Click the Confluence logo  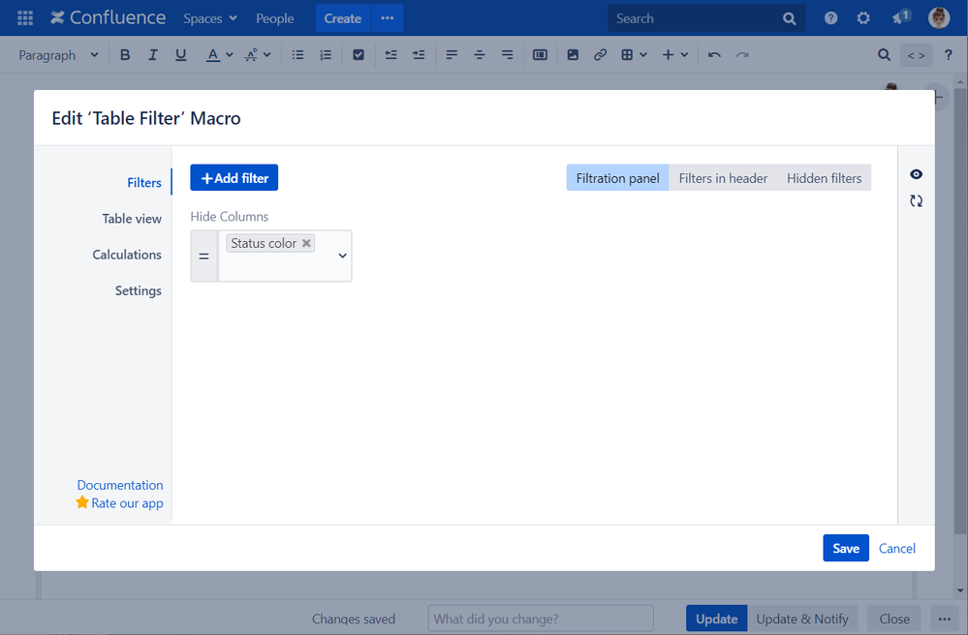(x=108, y=17)
